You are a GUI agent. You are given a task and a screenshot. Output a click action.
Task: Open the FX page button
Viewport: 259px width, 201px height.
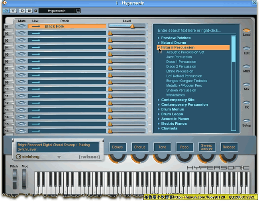[246, 102]
